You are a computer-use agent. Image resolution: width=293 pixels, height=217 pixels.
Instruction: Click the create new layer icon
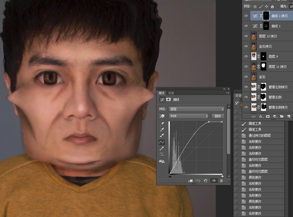[x=289, y=117]
